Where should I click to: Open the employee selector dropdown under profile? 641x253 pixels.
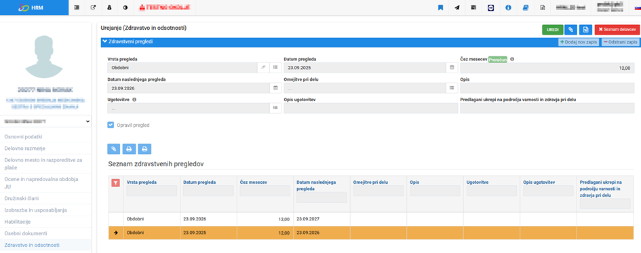[46, 122]
